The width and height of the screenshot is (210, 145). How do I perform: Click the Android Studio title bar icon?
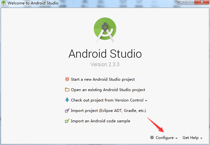[3, 3]
